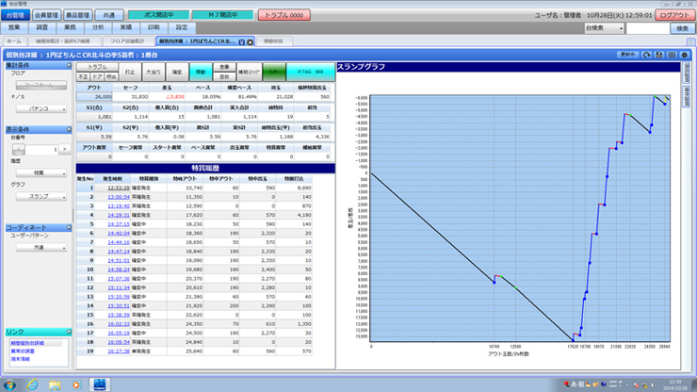The image size is (697, 392).
Task: Open the 12:53:29 occurrence time link
Action: (x=119, y=188)
